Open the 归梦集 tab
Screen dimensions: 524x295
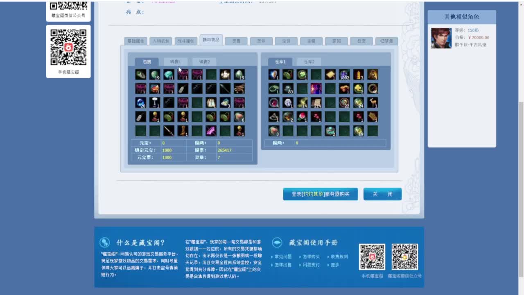[386, 41]
